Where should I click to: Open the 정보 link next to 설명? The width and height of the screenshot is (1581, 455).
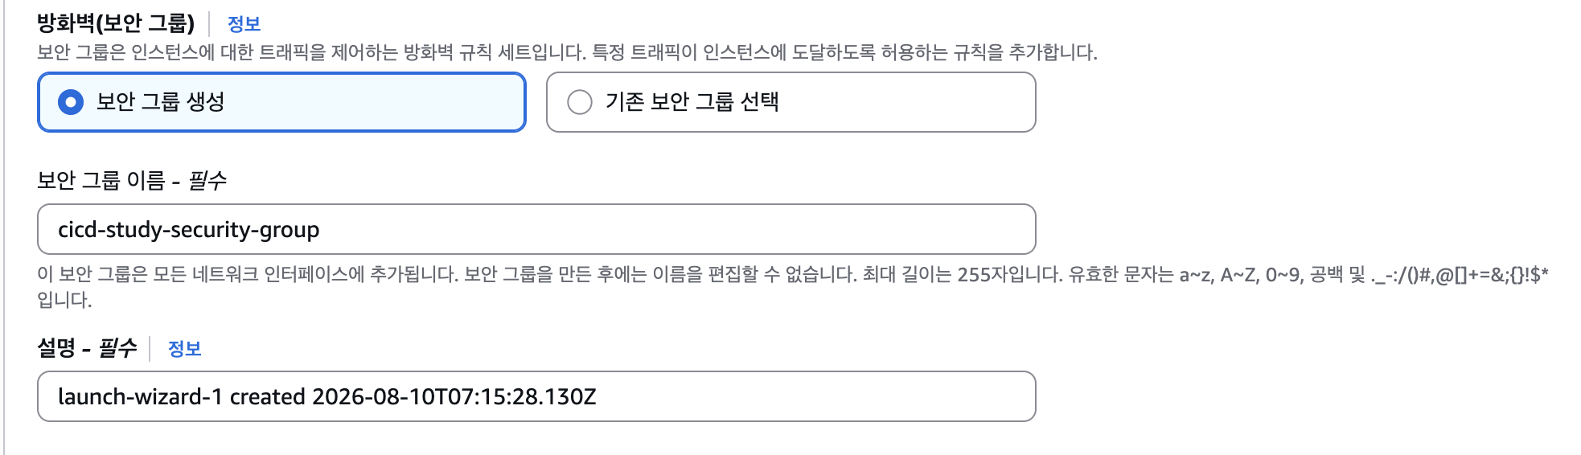(x=184, y=349)
